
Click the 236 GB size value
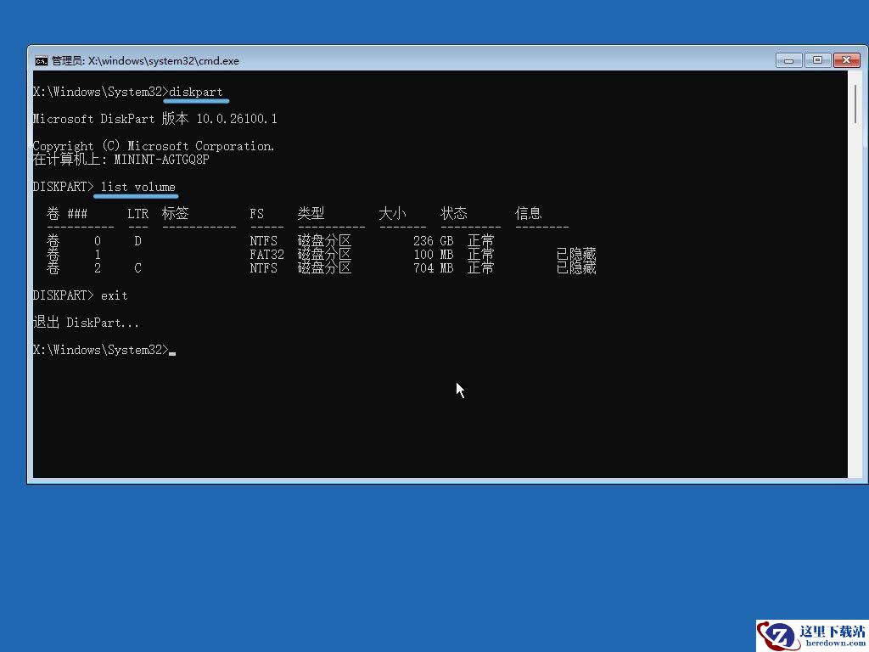[x=434, y=241]
